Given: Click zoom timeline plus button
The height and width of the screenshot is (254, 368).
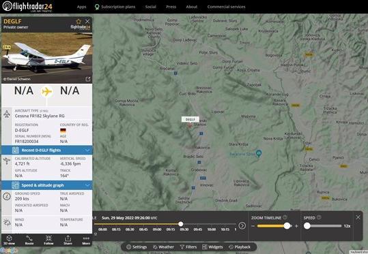Looking at the screenshot, I should pyautogui.click(x=296, y=226).
